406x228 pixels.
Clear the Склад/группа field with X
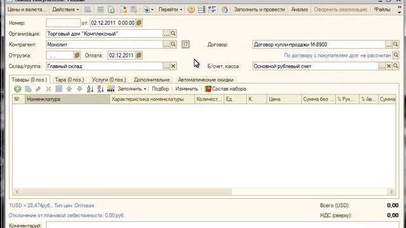(x=173, y=66)
